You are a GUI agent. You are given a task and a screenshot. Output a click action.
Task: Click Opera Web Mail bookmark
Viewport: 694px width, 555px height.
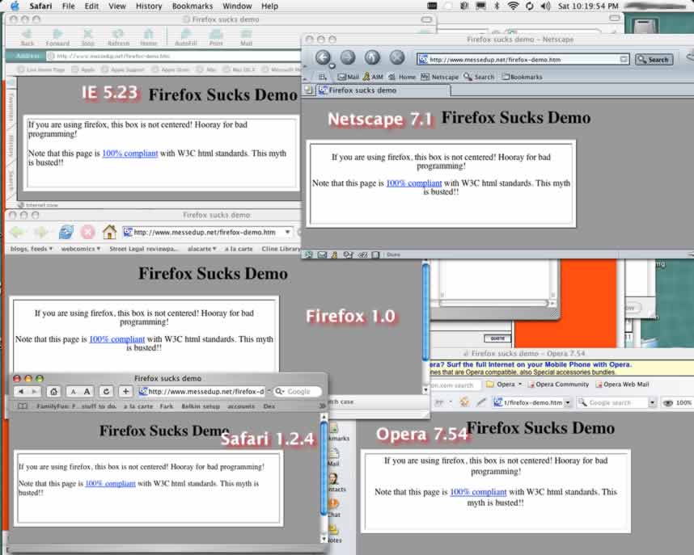(622, 385)
